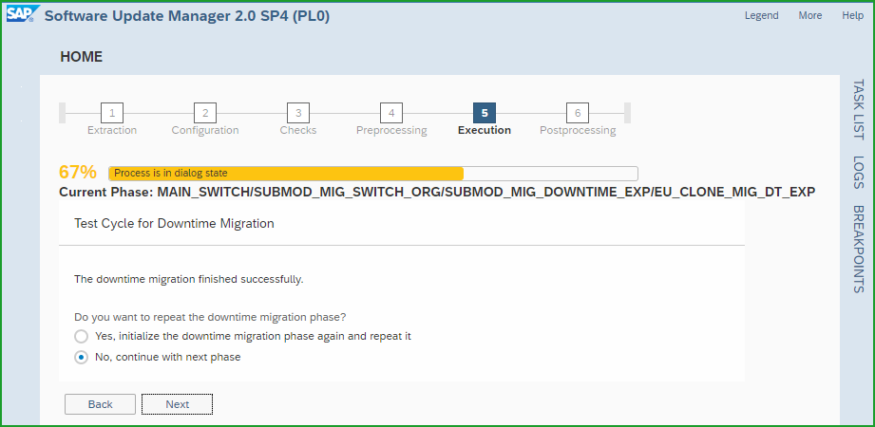Open the Legend menu
This screenshot has width=875, height=427.
761,15
